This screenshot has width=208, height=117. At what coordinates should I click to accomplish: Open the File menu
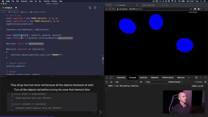click(13, 1)
